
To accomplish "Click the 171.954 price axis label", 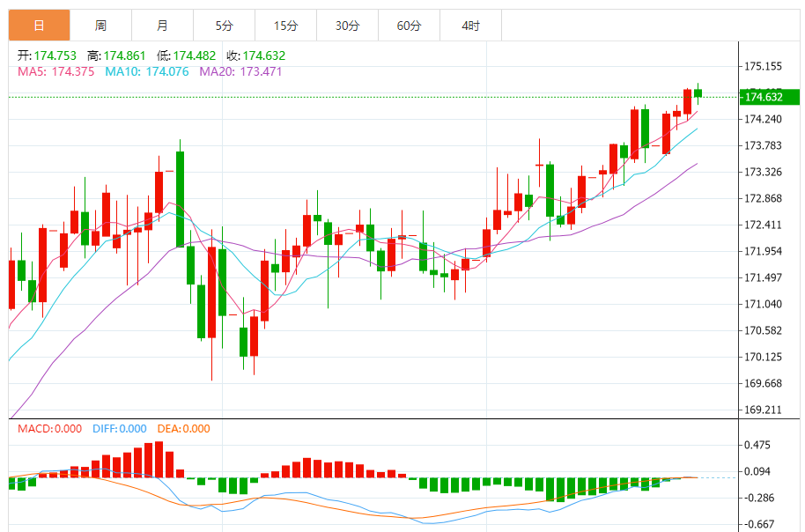I will point(763,251).
